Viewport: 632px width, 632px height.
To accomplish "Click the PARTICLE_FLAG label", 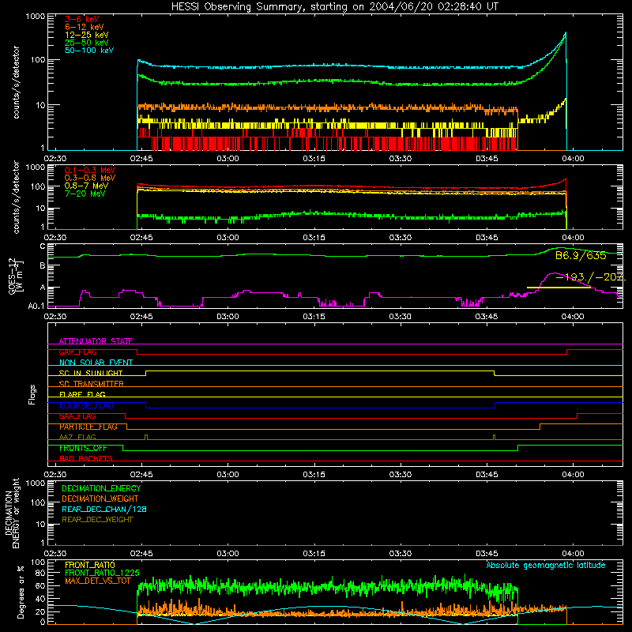I will pos(88,427).
